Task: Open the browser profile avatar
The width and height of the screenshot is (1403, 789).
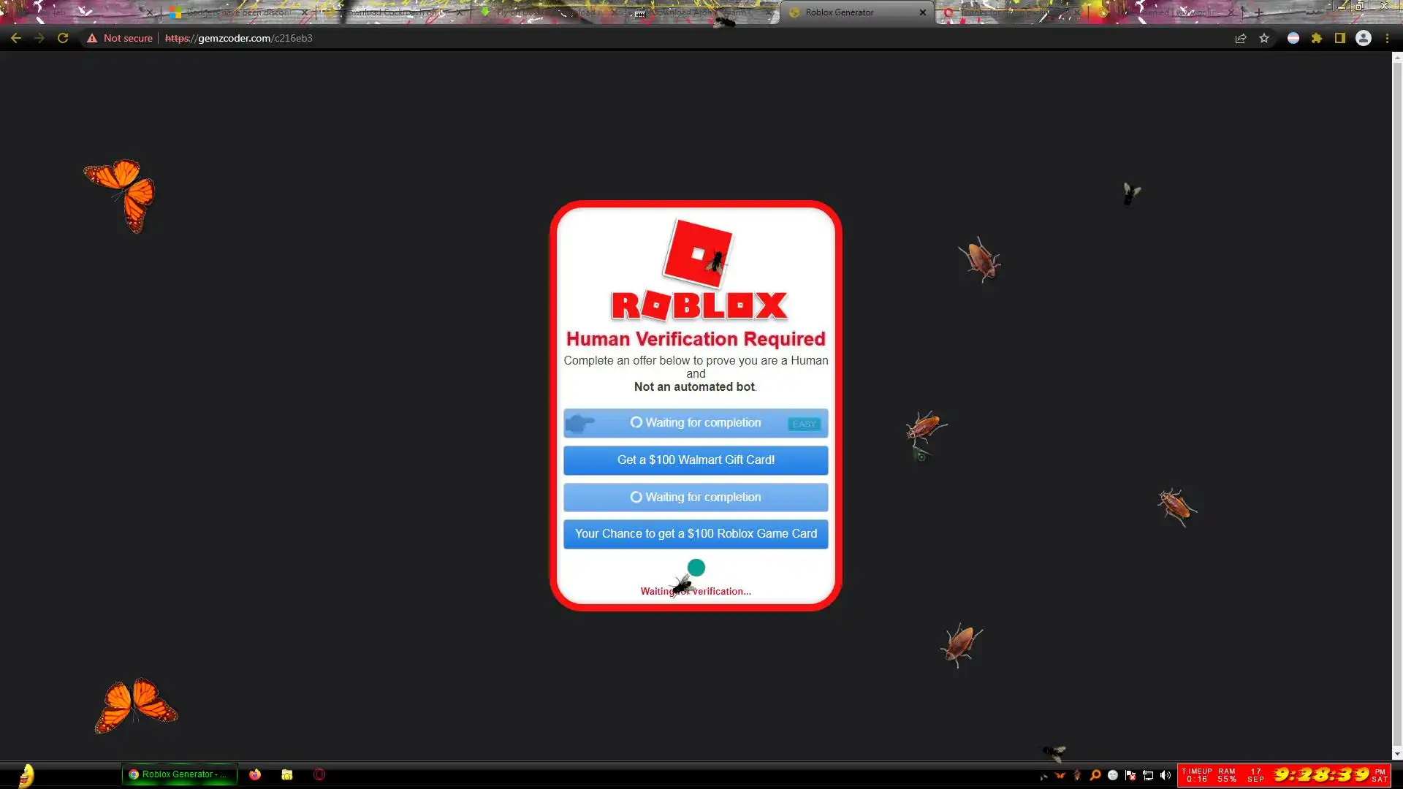Action: 1364,38
